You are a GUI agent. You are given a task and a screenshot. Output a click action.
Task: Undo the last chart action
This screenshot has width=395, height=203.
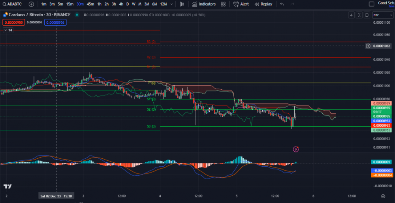click(282, 4)
